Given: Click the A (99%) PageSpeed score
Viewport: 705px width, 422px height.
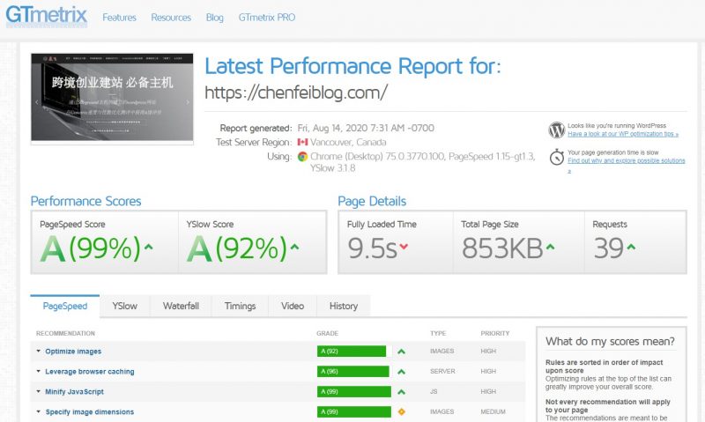Looking at the screenshot, I should pyautogui.click(x=91, y=248).
